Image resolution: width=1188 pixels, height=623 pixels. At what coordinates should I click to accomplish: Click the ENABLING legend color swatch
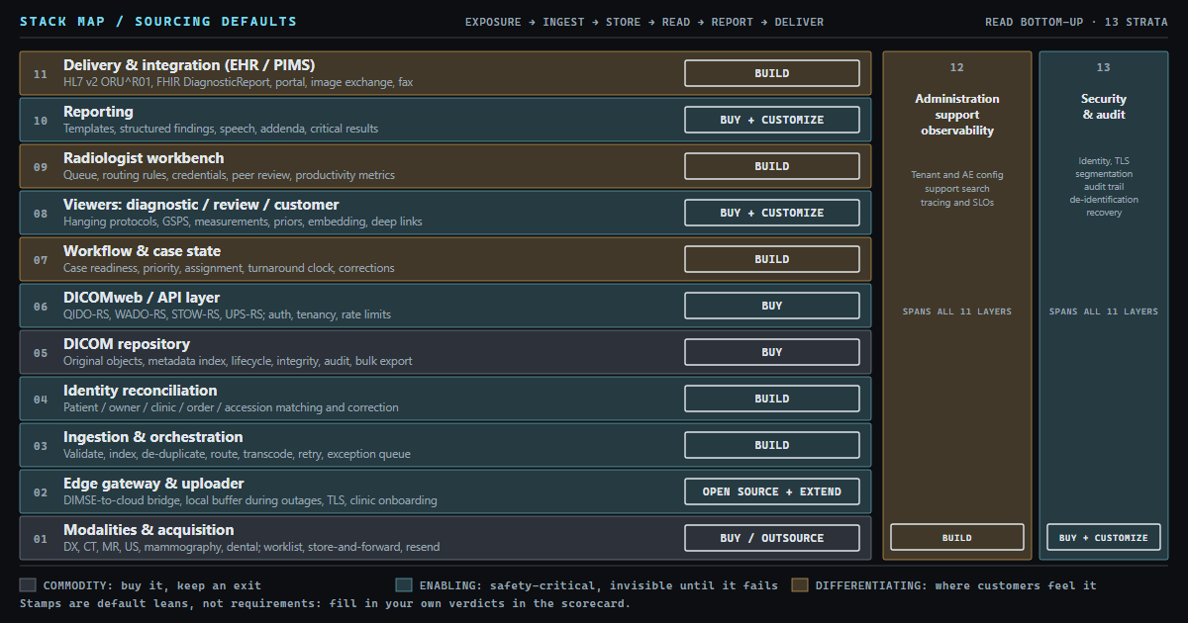click(404, 585)
